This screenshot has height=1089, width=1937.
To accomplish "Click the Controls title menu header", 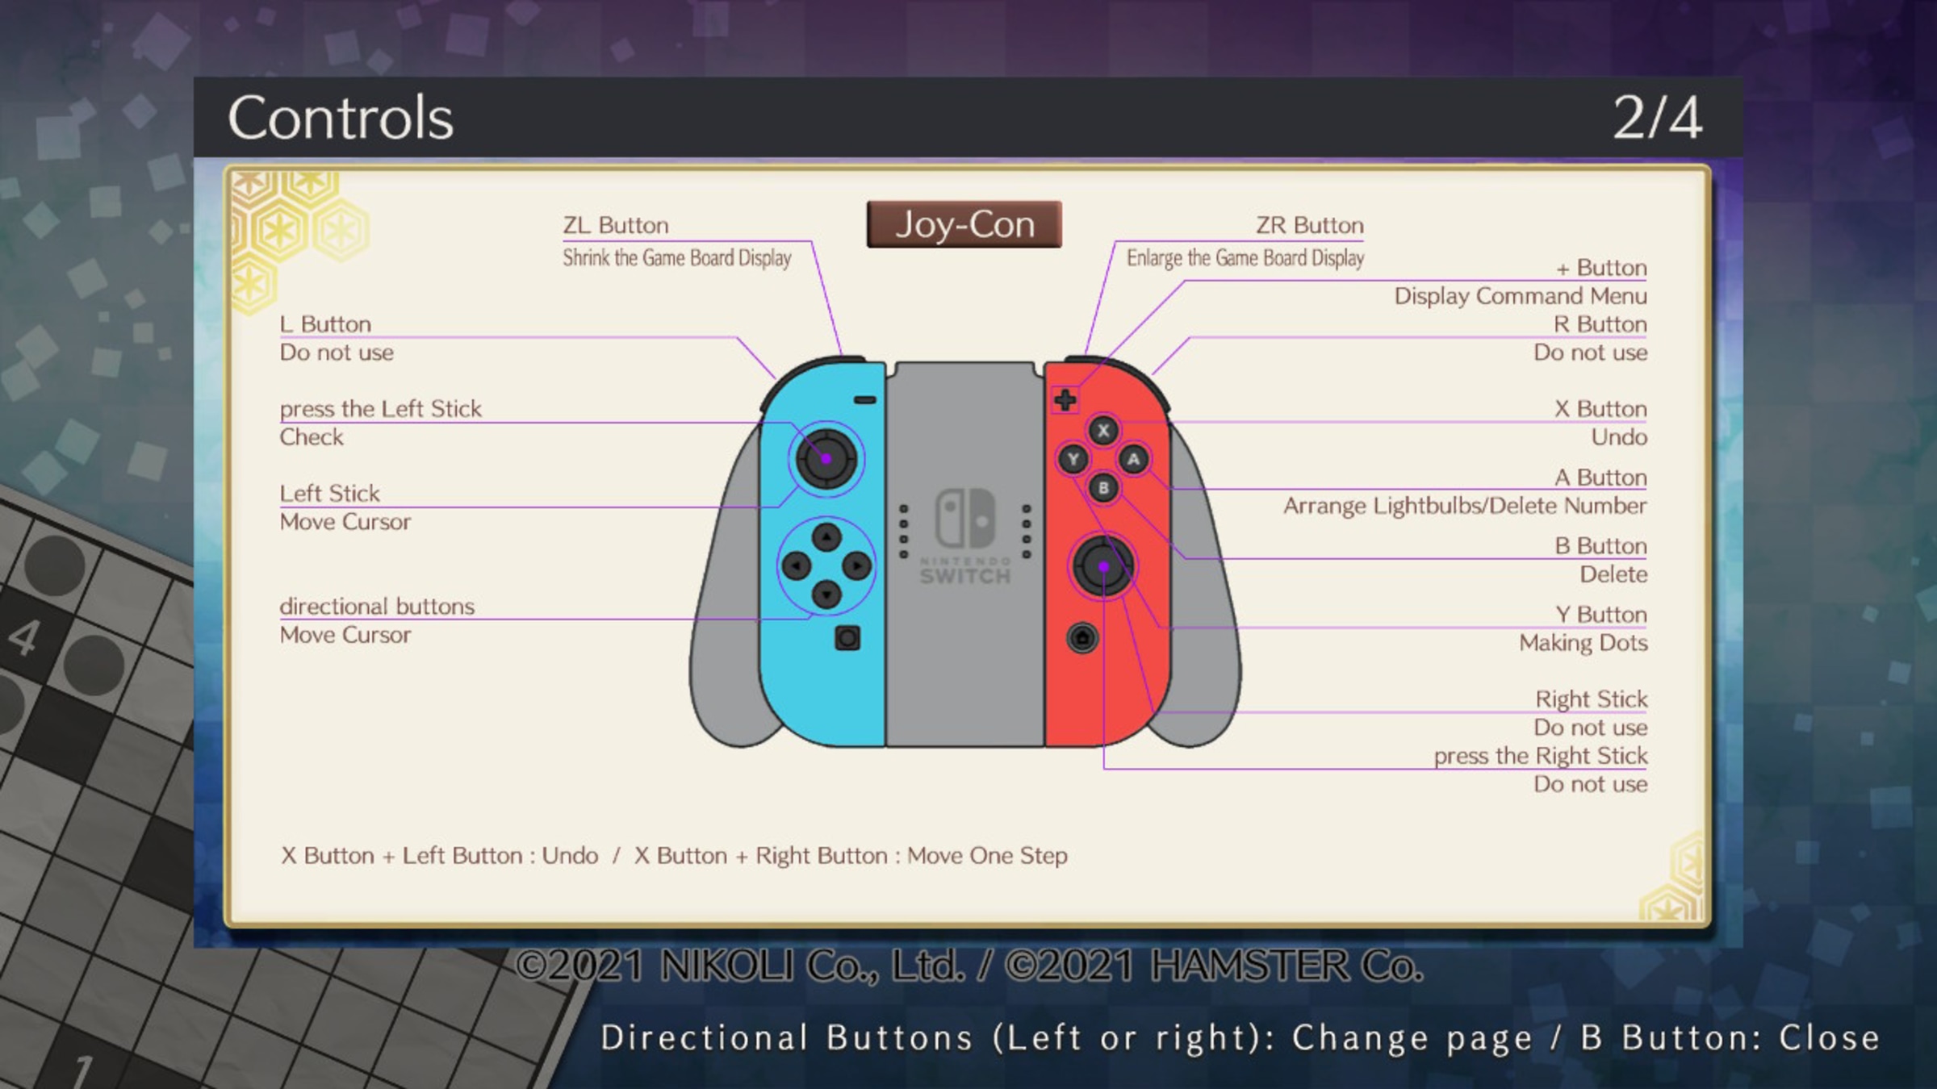I will (341, 117).
